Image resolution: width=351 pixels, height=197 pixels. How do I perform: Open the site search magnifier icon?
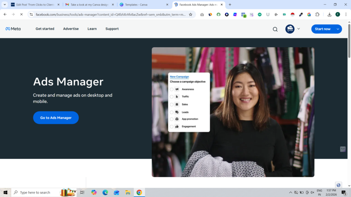[x=275, y=29]
